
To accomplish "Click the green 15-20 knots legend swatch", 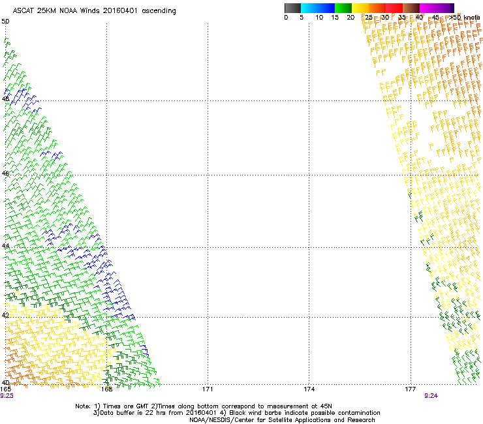I will (343, 8).
